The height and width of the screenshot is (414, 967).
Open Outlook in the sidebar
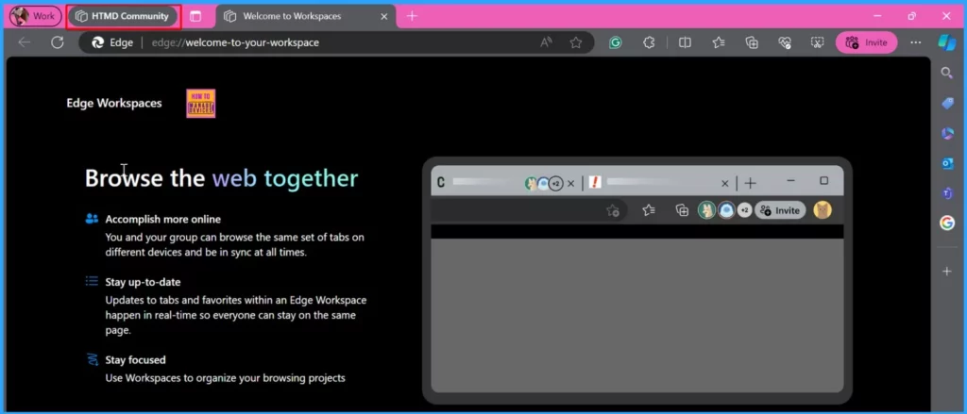pos(947,163)
